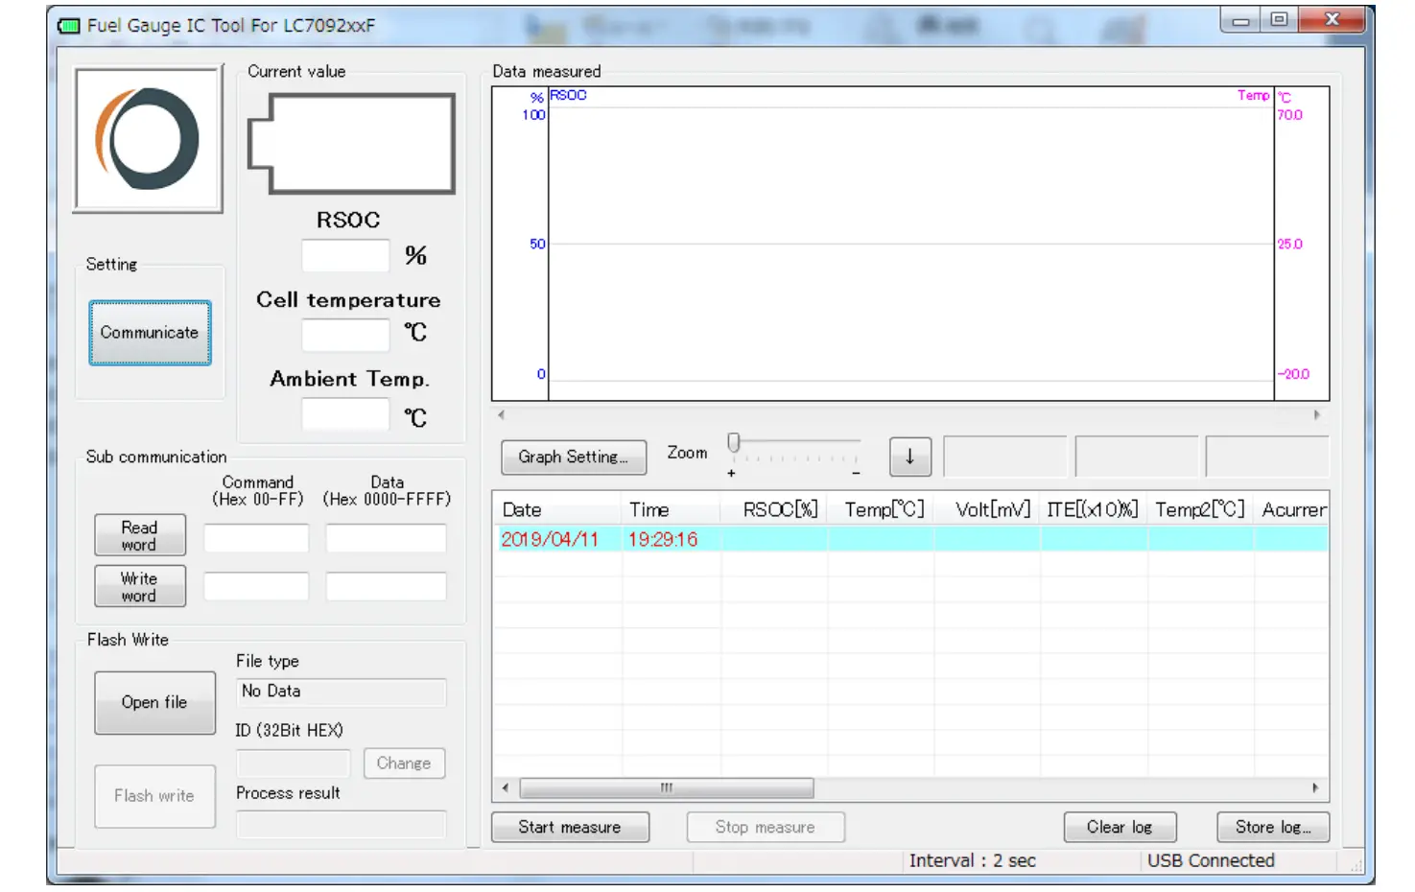Open the Graph Setting dialog
The height and width of the screenshot is (892, 1415).
573,458
